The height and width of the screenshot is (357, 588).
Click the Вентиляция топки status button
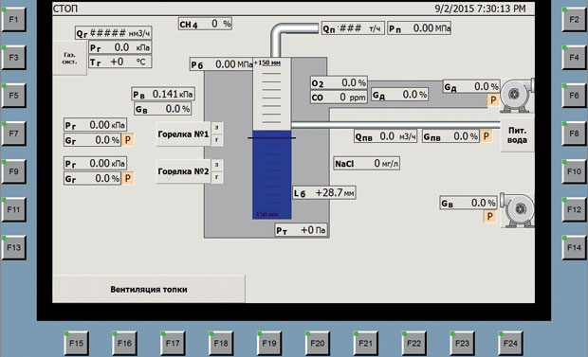coord(149,289)
